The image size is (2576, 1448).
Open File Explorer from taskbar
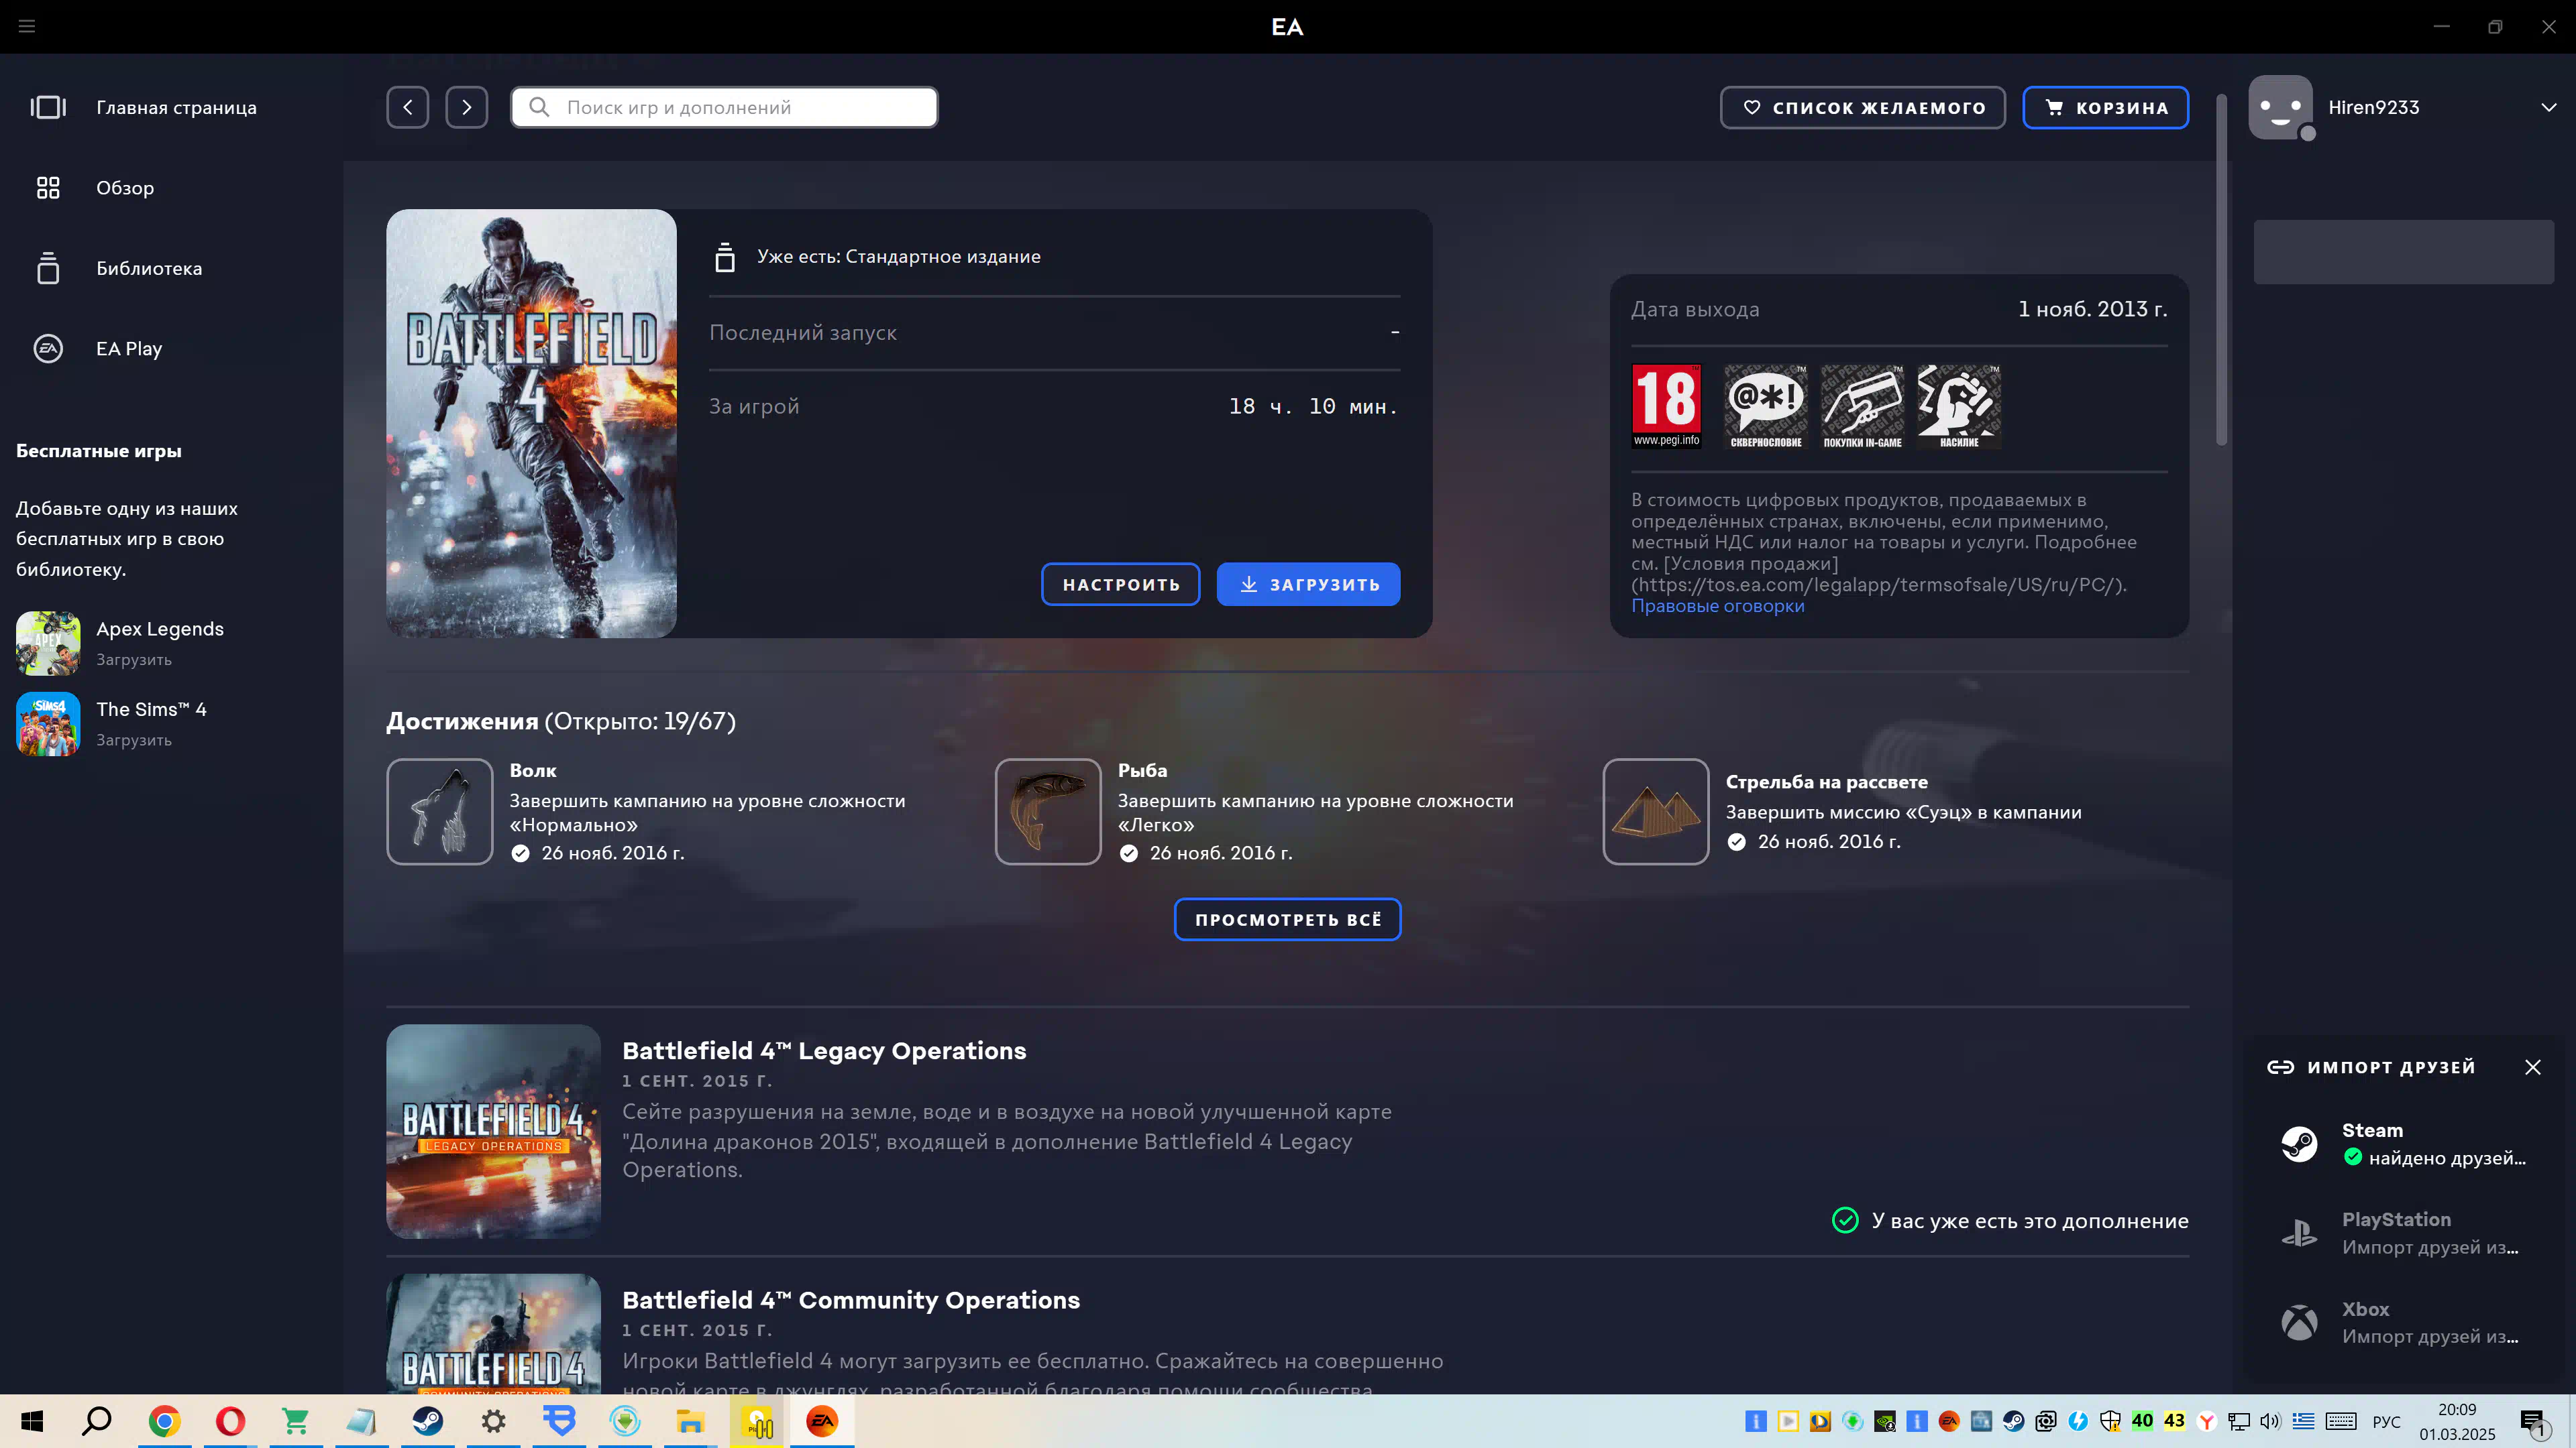click(x=691, y=1421)
